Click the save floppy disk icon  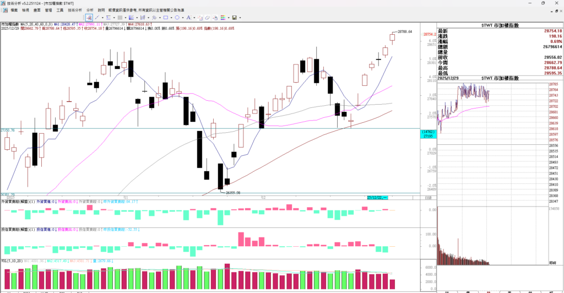[x=234, y=18]
